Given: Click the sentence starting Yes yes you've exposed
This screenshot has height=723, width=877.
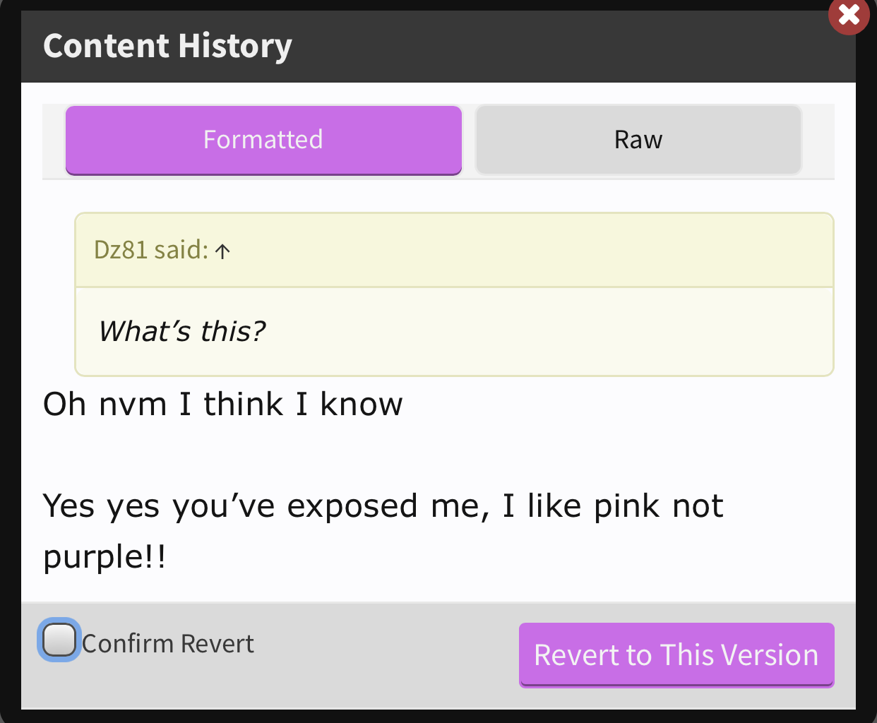Looking at the screenshot, I should (x=383, y=531).
